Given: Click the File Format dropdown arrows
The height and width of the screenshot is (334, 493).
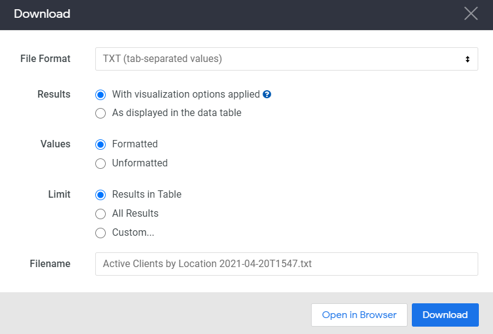Looking at the screenshot, I should point(467,59).
